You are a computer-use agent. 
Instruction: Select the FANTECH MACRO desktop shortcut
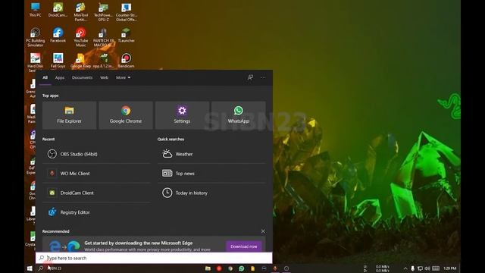click(x=103, y=37)
